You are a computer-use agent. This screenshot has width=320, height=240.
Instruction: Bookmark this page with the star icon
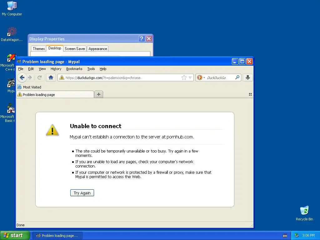point(184,77)
